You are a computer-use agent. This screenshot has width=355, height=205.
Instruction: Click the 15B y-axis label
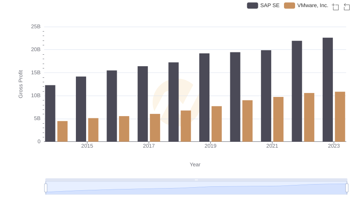pos(36,72)
